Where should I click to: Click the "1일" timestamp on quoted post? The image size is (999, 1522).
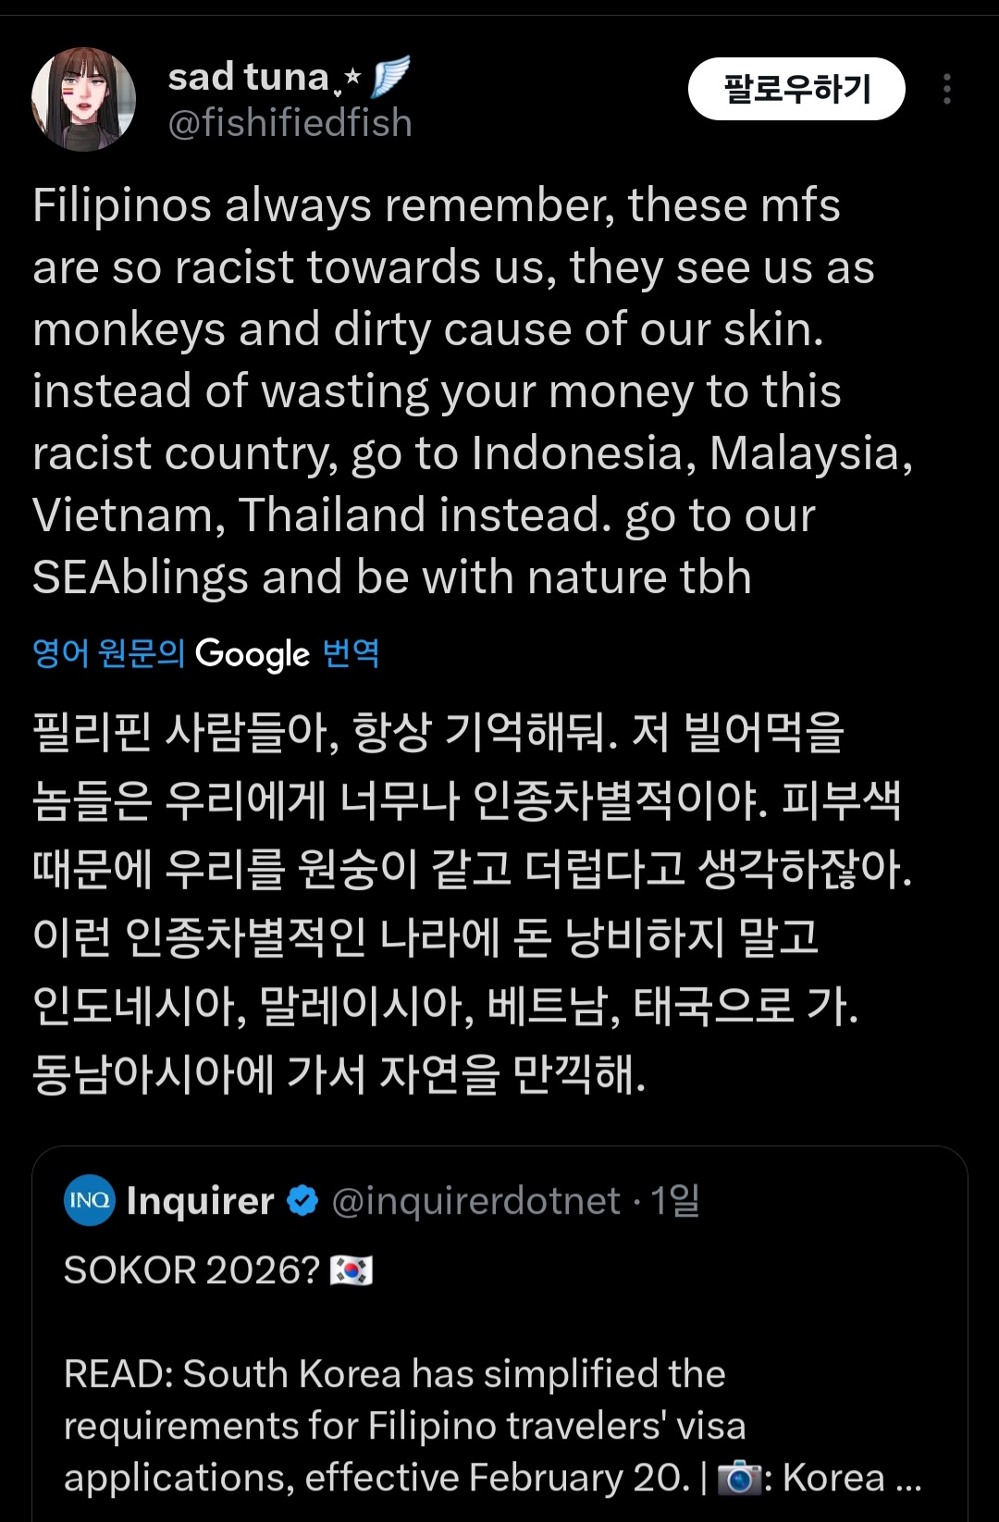675,1201
